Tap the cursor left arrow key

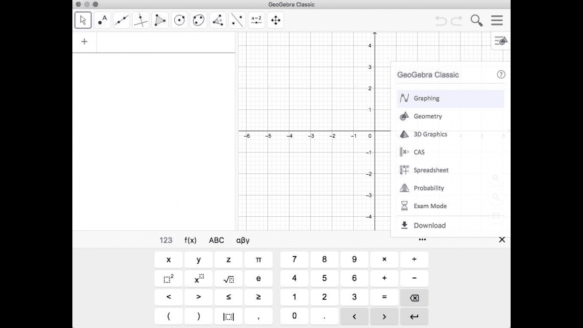[x=354, y=317]
